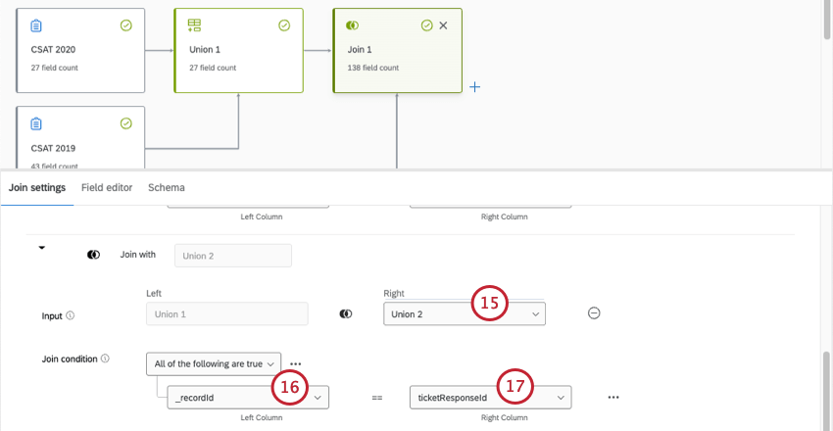Open 'All of the following are true' dropdown
The height and width of the screenshot is (431, 833).
(214, 363)
